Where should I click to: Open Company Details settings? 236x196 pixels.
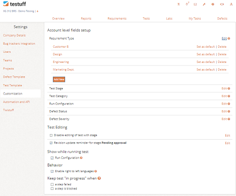pos(14,35)
